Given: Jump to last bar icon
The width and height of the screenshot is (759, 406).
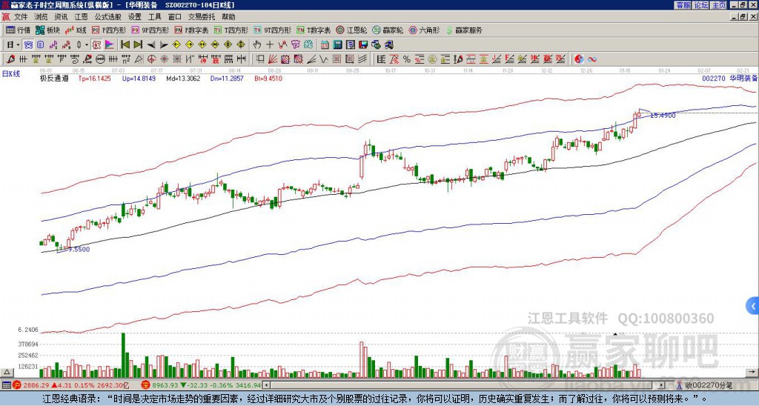Looking at the screenshot, I should pyautogui.click(x=138, y=44).
